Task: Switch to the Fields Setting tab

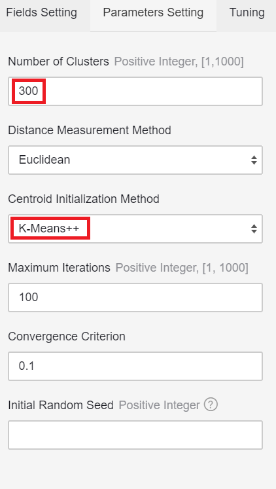Action: tap(41, 12)
